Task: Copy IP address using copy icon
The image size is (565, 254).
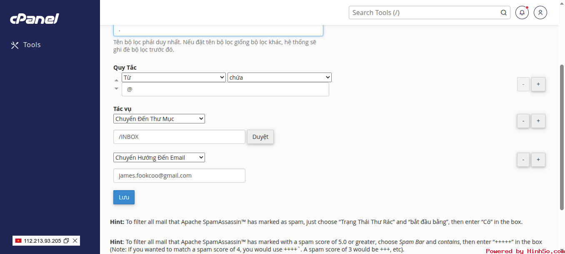Action: pos(66,241)
